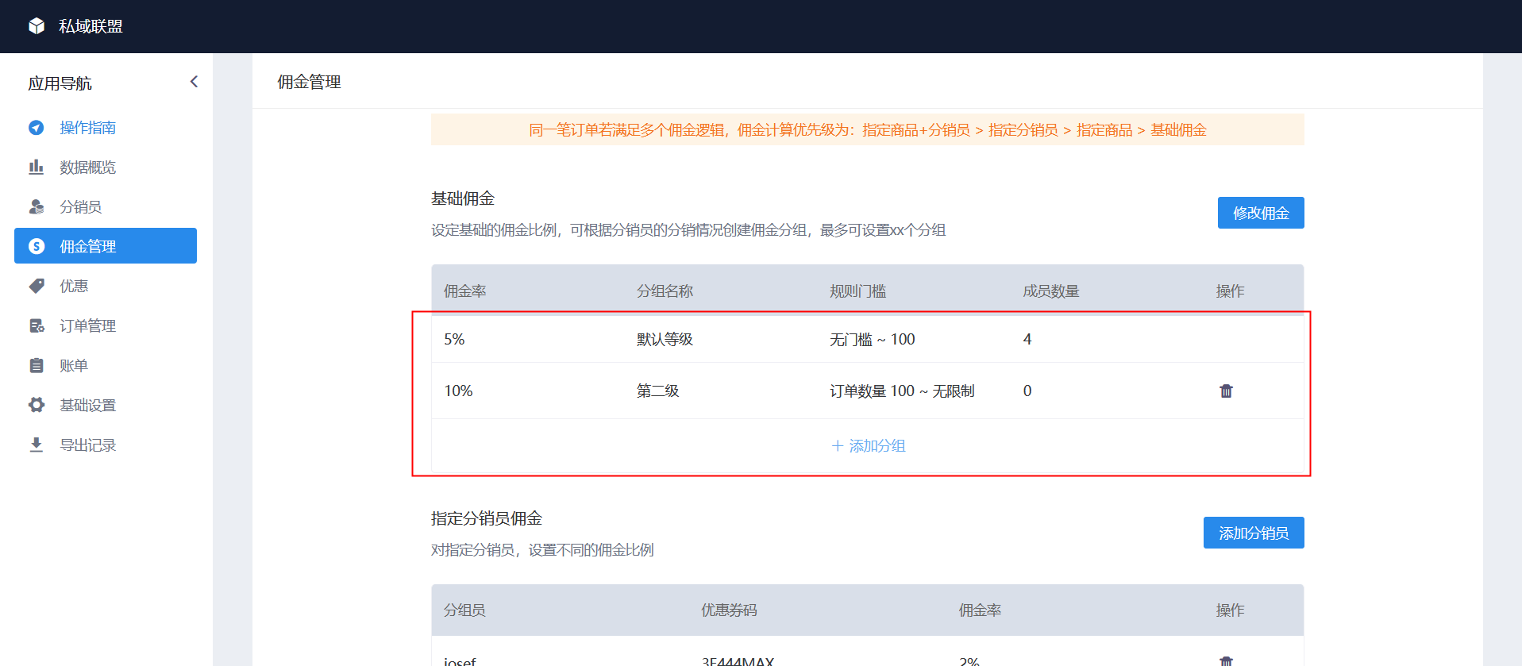Screen dimensions: 1522x666
Task: Open 订单管理 menu item
Action: click(87, 325)
